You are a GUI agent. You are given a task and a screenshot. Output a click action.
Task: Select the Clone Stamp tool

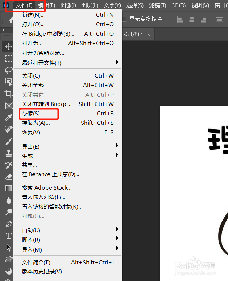tap(9, 153)
